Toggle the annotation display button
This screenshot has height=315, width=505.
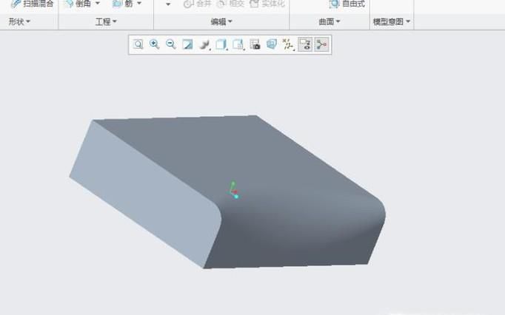pyautogui.click(x=305, y=44)
